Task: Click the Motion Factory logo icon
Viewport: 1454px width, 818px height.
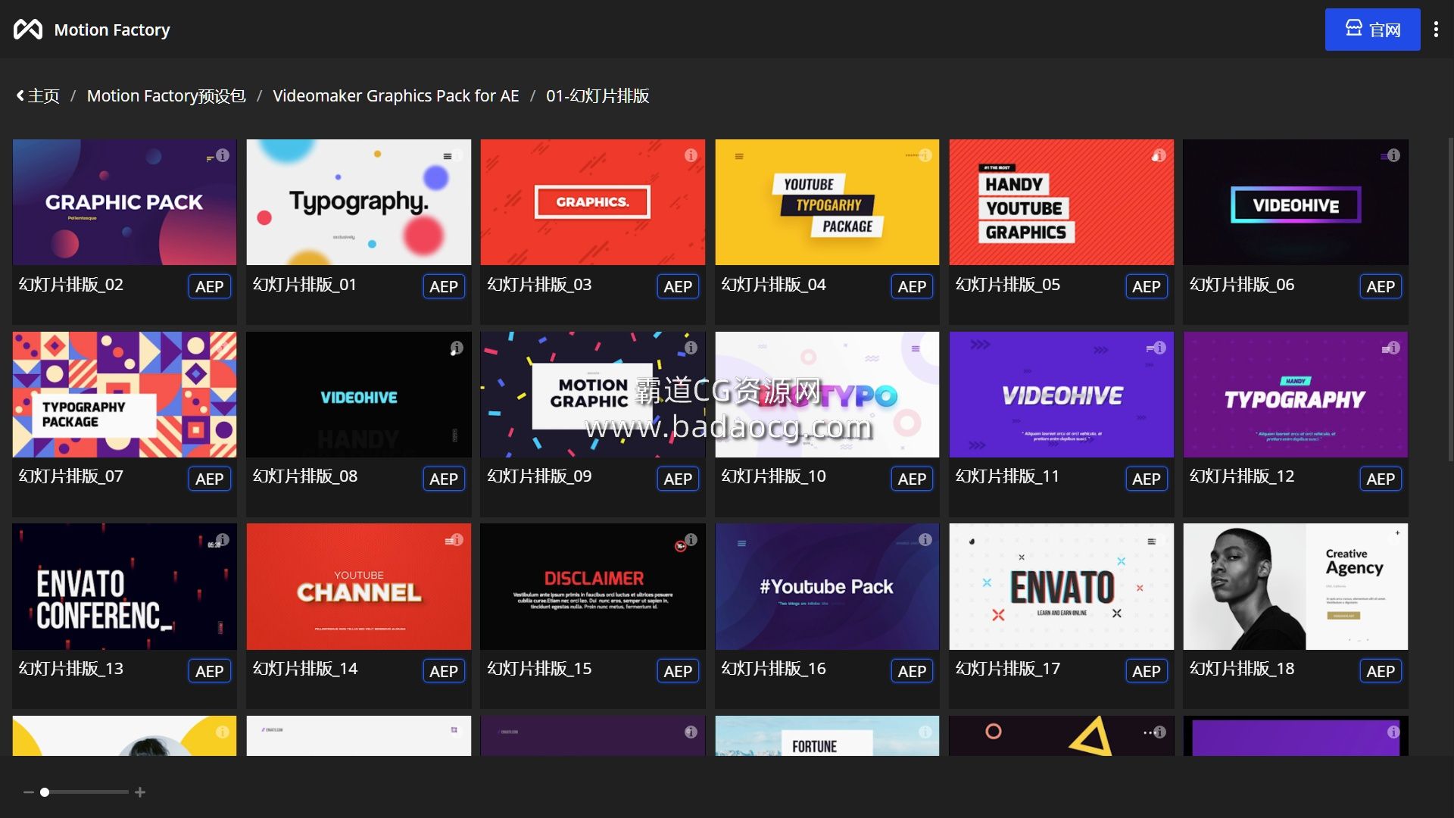Action: pyautogui.click(x=28, y=30)
